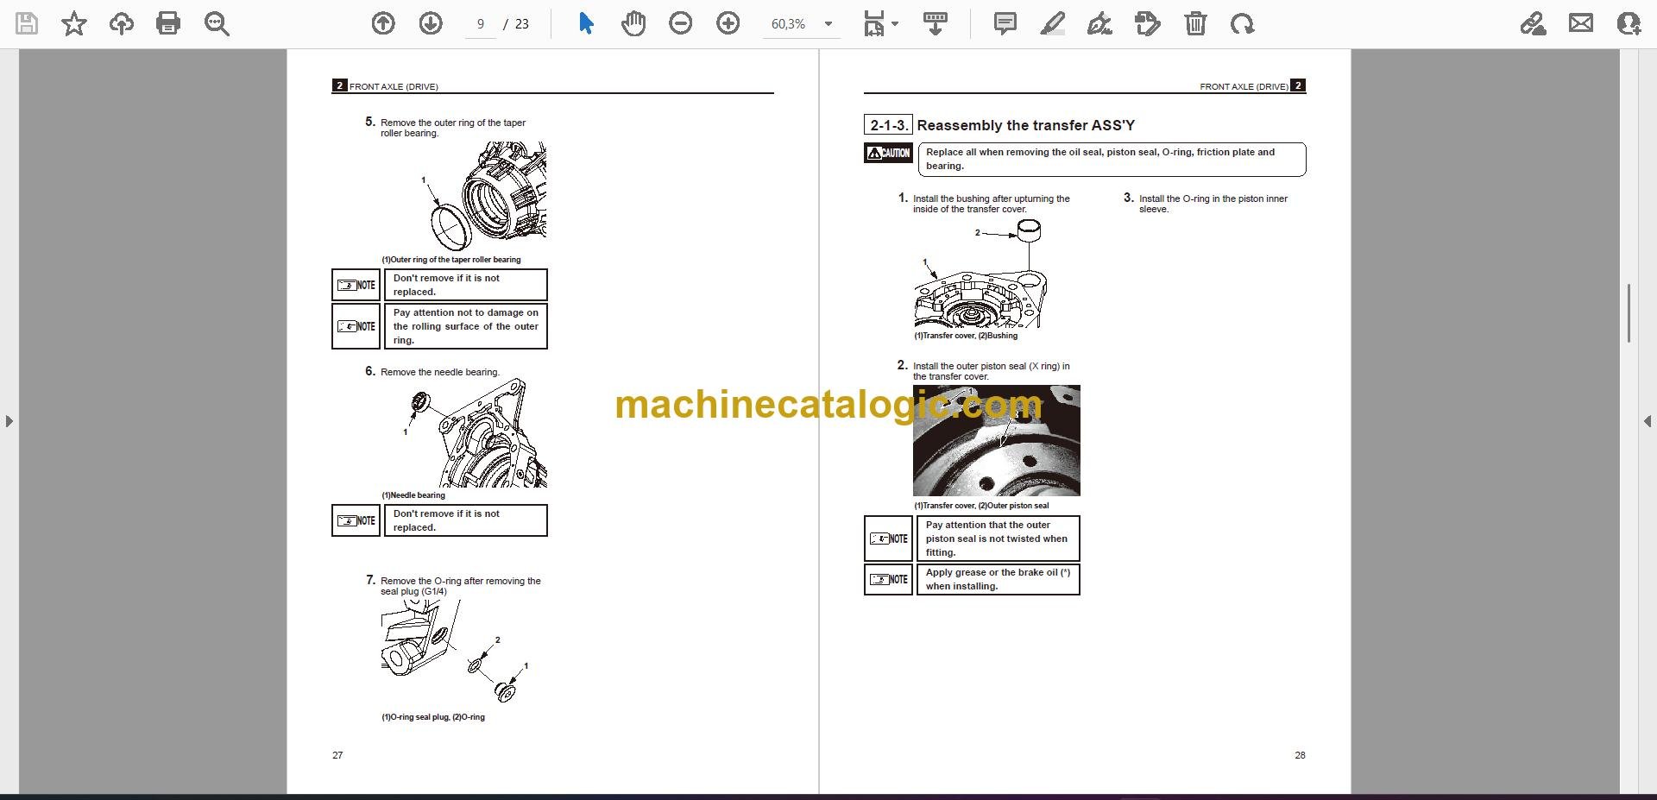Screen dimensions: 1657x800
Task: Click the caption '(1)Needle bearing'
Action: tap(413, 495)
